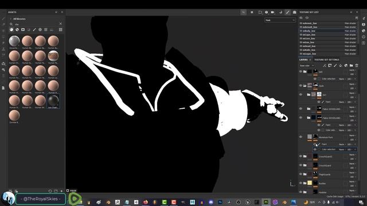Pause engine computation in viewport toolbar
This screenshot has width=367, height=206.
coord(252,12)
